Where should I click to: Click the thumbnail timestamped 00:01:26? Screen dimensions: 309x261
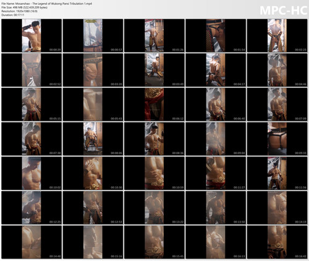pyautogui.click(x=154, y=35)
